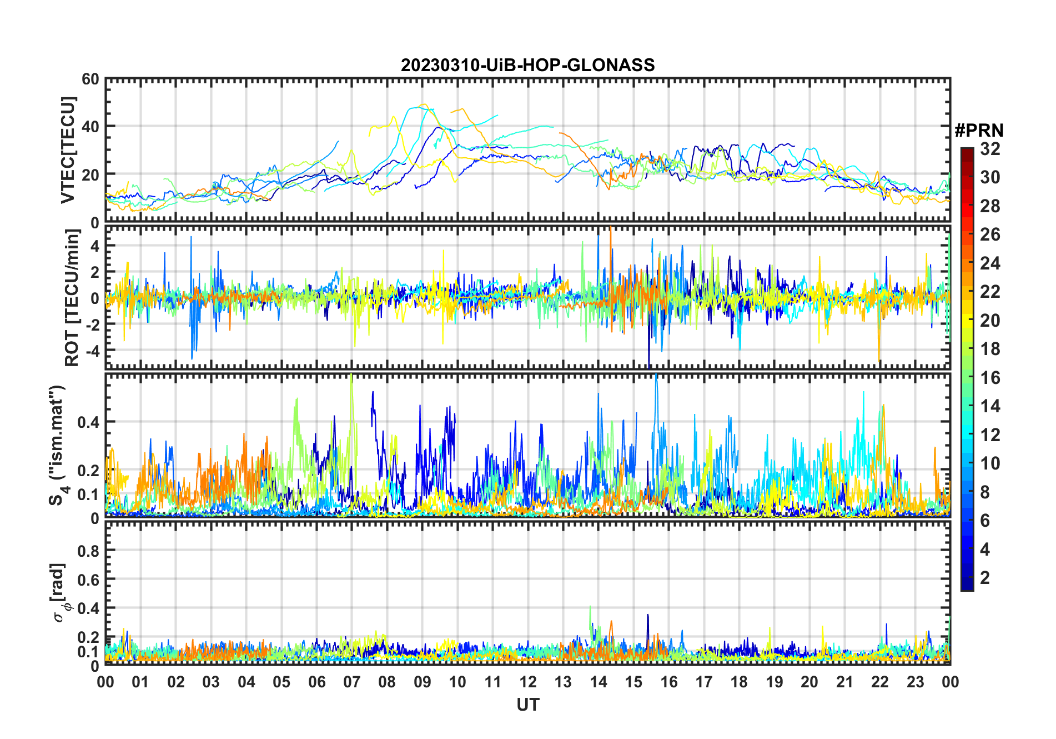The height and width of the screenshot is (739, 1056).
Task: Click the "28" label on PRN colorbar
Action: coord(990,206)
